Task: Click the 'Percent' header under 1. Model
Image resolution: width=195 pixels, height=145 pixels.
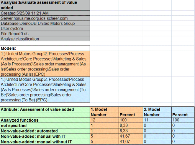Action: point(131,115)
